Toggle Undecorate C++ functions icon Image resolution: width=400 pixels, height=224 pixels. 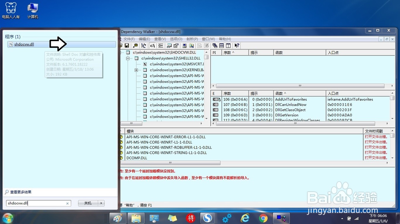(x=161, y=45)
